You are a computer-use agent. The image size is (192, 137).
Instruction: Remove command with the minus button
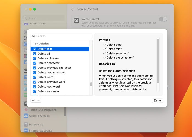click(39, 101)
